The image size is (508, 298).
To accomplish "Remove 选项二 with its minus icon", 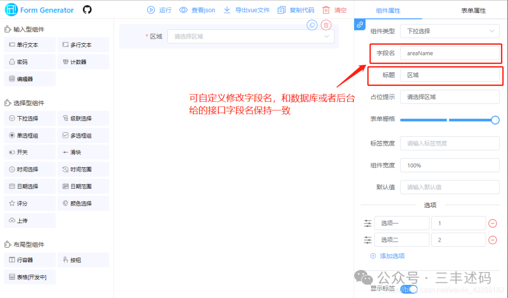I will pos(492,240).
